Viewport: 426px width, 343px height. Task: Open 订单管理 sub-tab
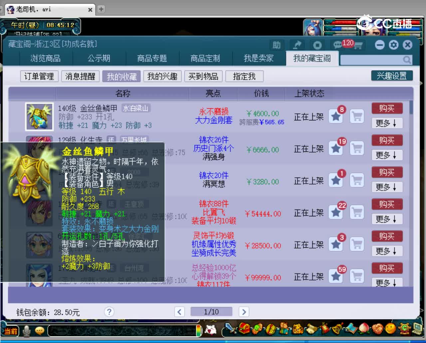[39, 76]
